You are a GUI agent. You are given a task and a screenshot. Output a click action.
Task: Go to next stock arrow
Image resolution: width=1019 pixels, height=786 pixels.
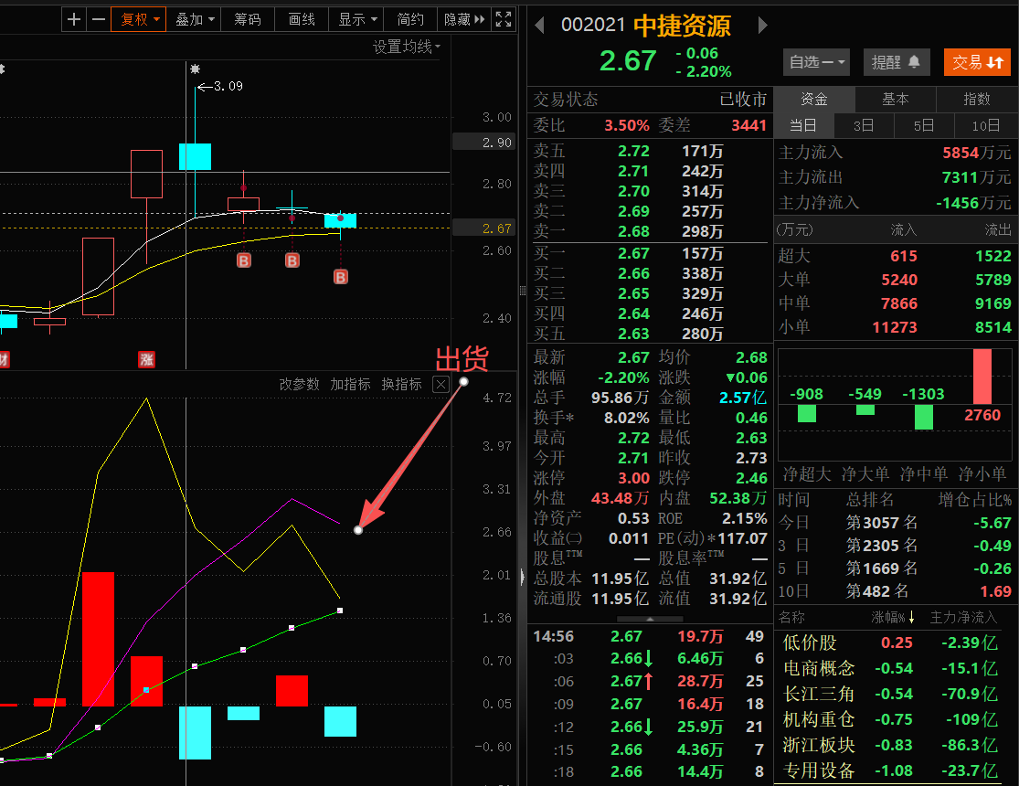[762, 26]
